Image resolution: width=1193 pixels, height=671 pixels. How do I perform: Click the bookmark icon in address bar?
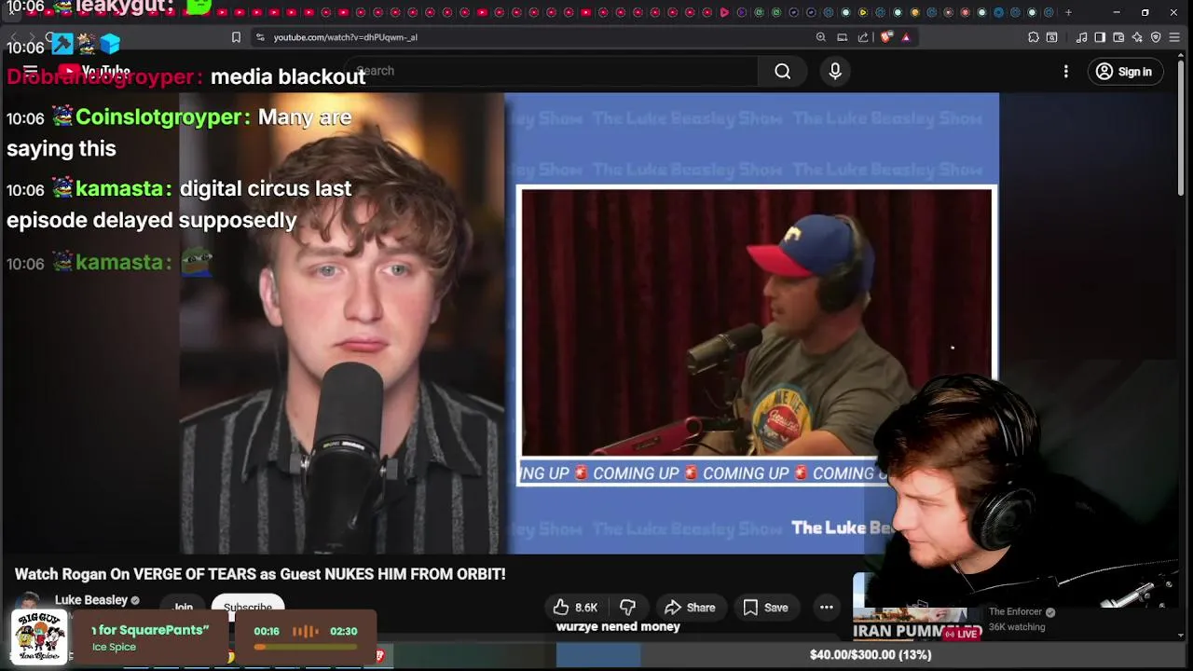[x=236, y=37]
